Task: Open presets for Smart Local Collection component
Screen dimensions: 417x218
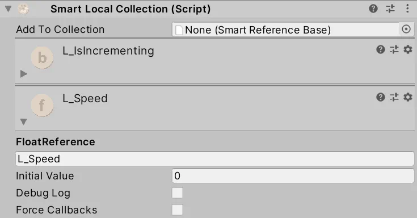Action: (390, 9)
